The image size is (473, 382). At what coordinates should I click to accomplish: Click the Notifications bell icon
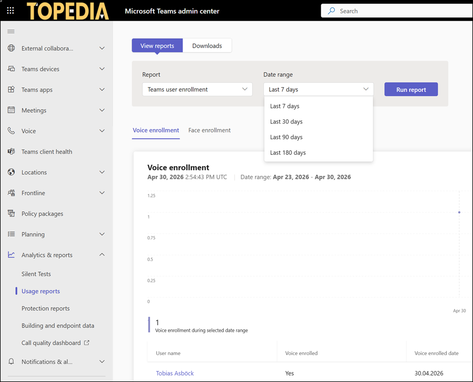point(11,361)
